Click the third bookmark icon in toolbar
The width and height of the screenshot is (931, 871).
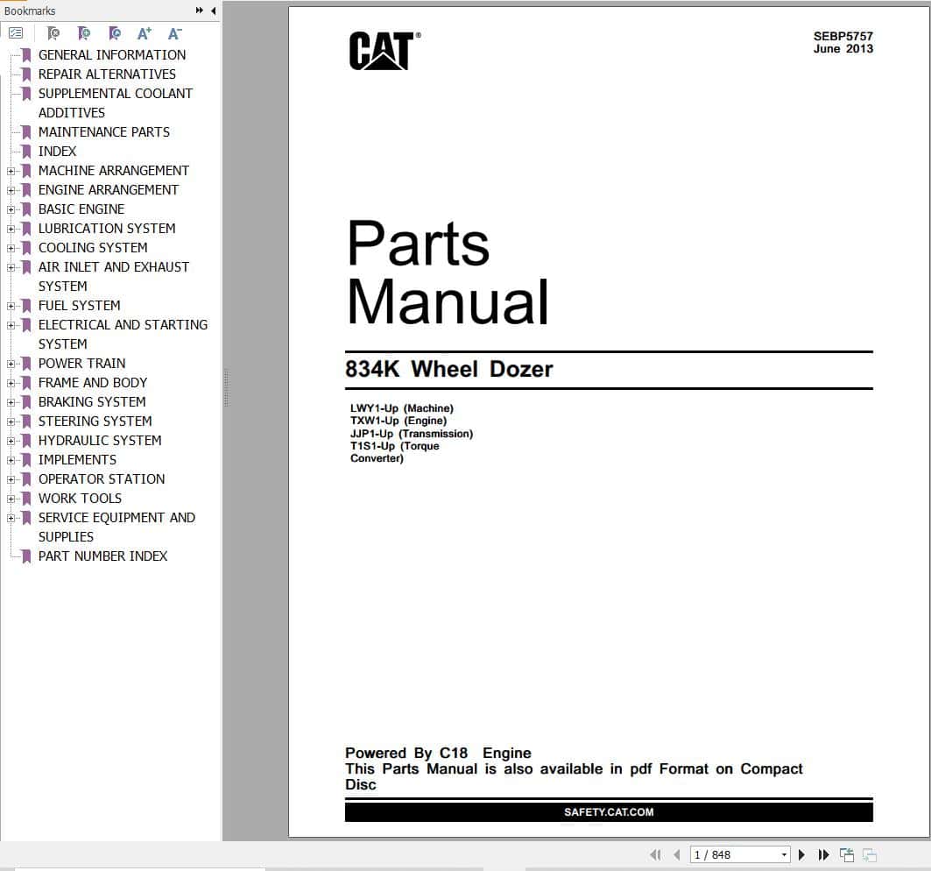(x=115, y=33)
